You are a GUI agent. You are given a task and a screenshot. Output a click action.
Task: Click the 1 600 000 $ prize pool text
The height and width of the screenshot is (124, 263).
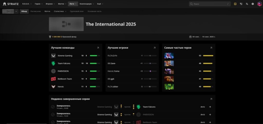tap(57, 37)
